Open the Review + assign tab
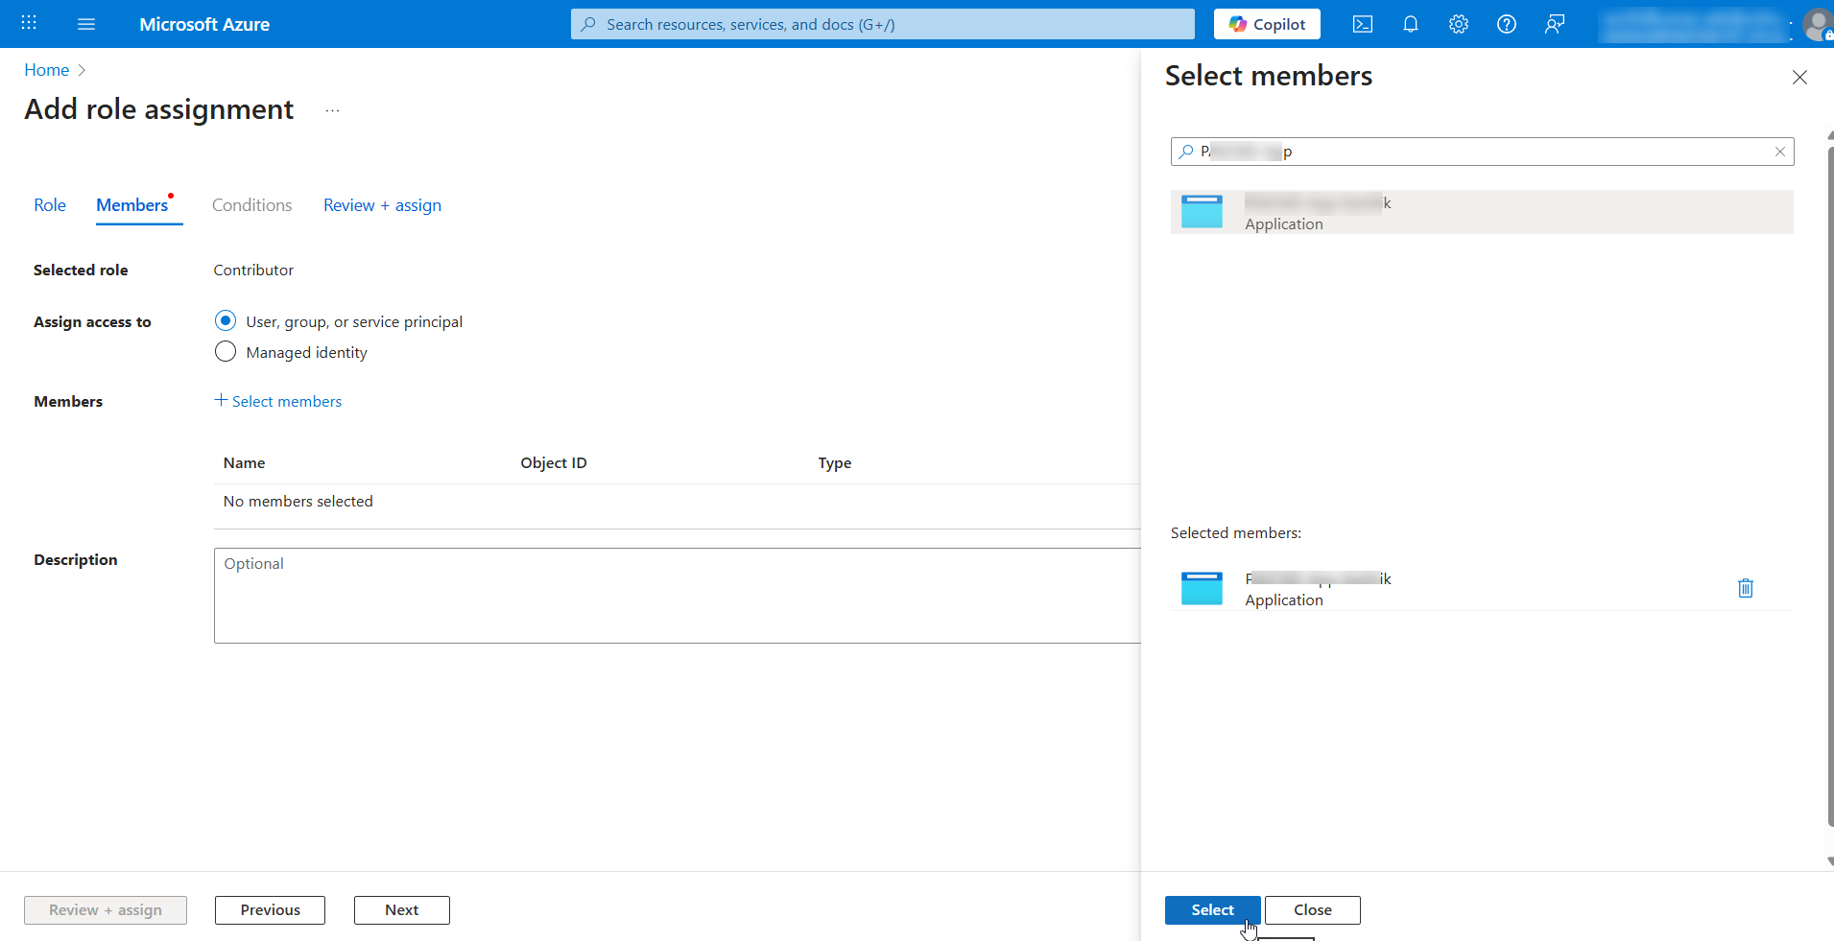 (381, 204)
